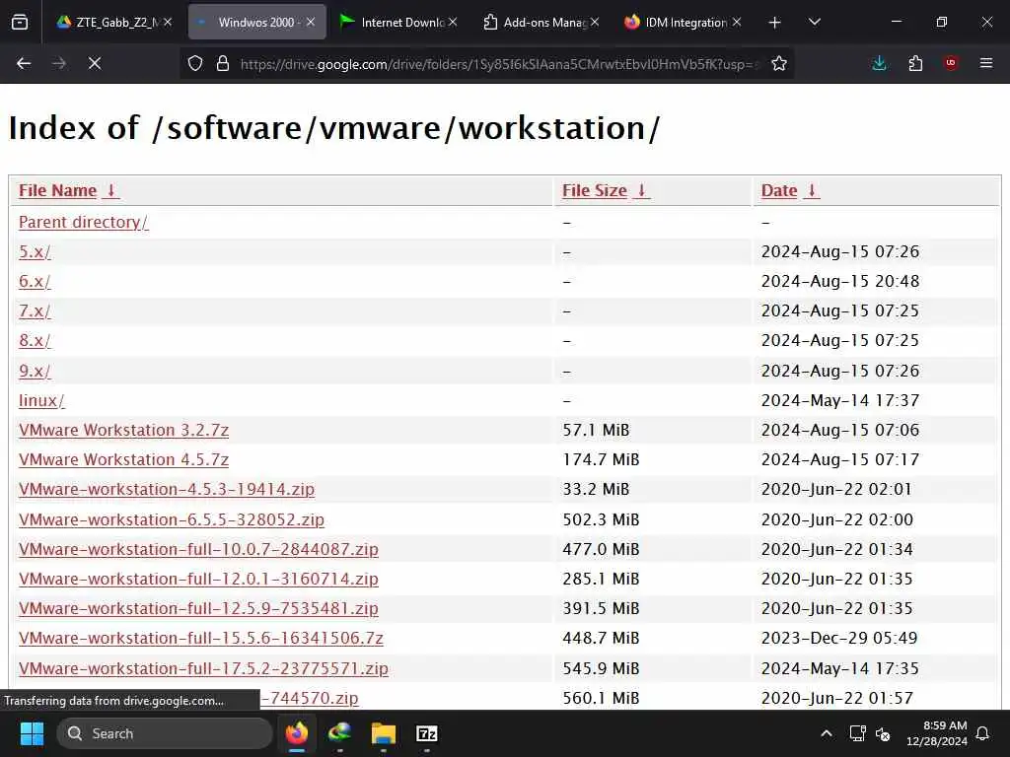The height and width of the screenshot is (757, 1010).
Task: Click the address bar URL
Action: click(x=500, y=64)
